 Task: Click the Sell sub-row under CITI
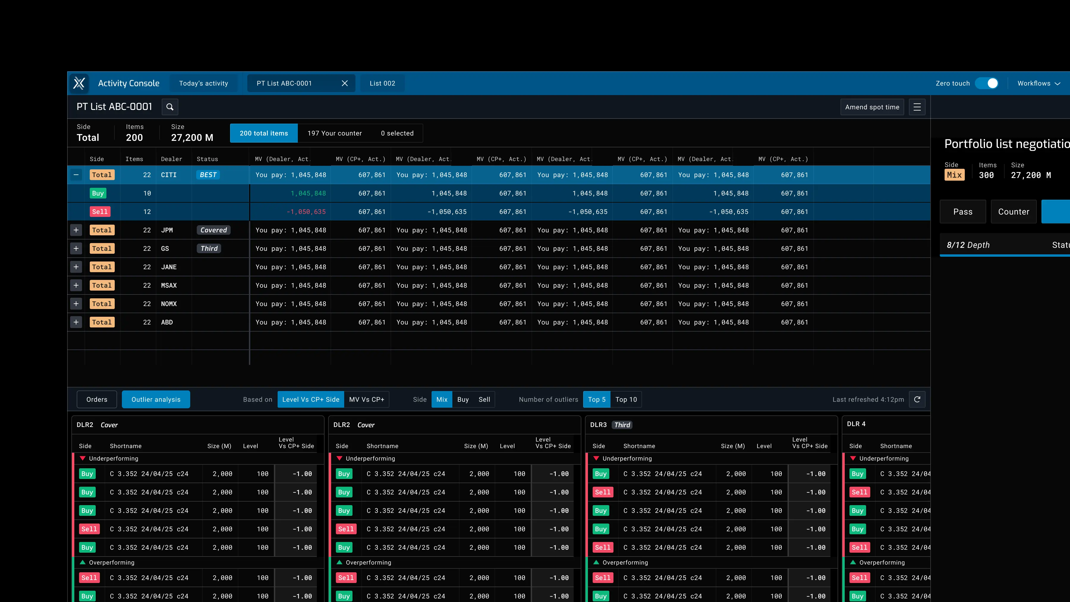point(498,211)
